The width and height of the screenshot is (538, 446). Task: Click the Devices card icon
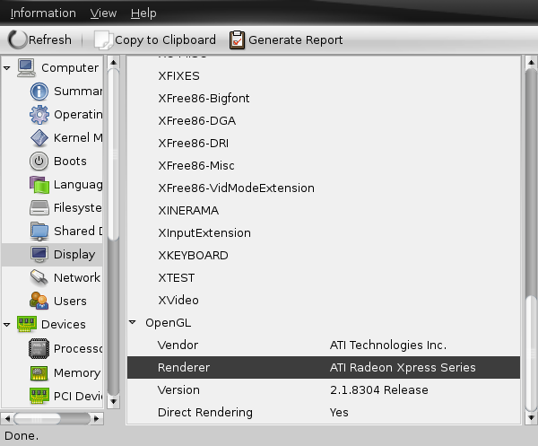[x=27, y=324]
